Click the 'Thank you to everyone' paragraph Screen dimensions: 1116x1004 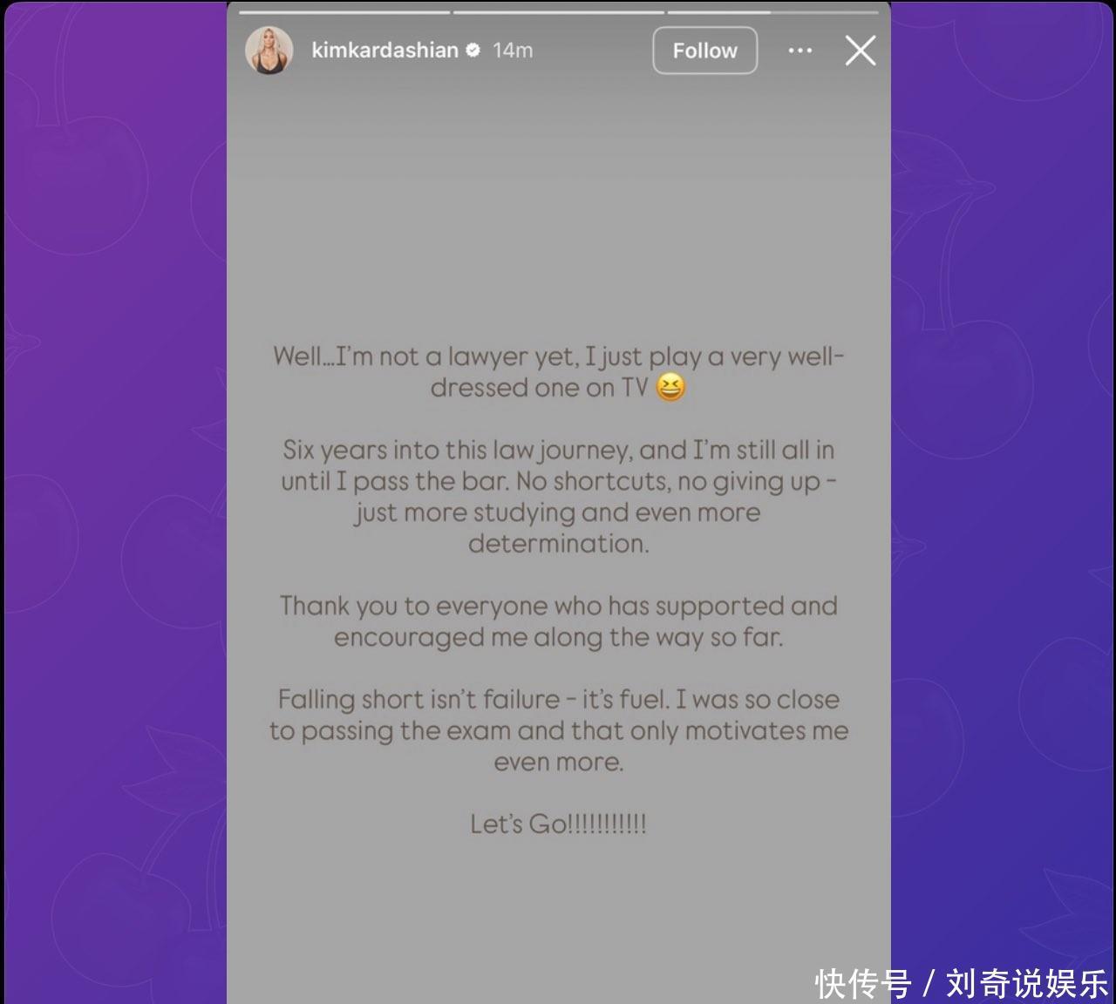(558, 621)
